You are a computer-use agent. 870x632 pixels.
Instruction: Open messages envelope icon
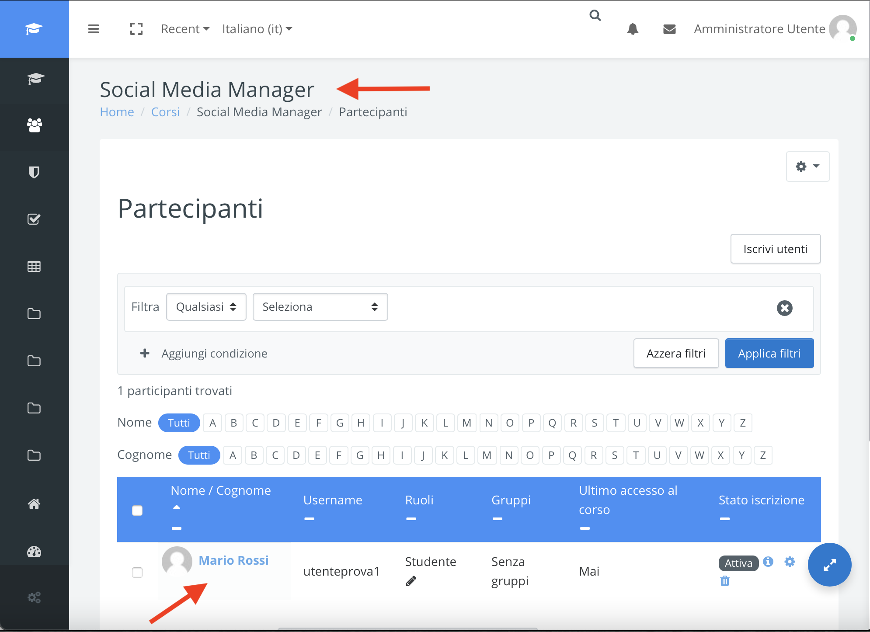[x=669, y=29]
